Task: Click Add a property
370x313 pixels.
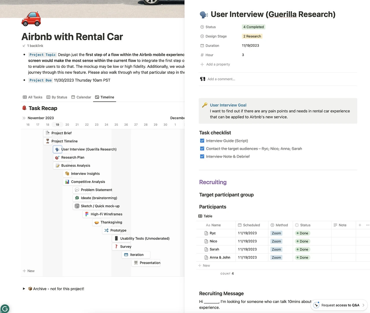Action: point(215,64)
